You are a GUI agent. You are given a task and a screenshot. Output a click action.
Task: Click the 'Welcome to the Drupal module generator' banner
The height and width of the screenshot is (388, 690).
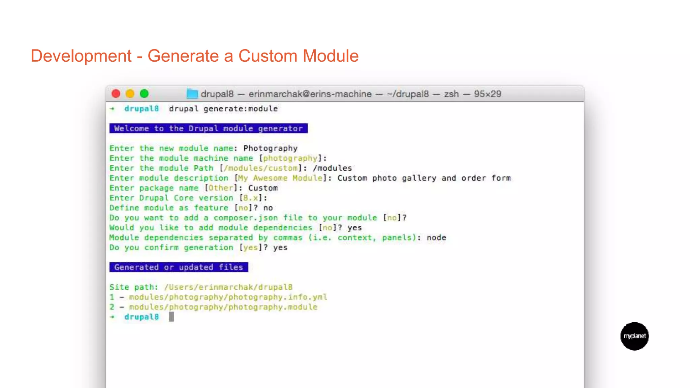pyautogui.click(x=209, y=128)
